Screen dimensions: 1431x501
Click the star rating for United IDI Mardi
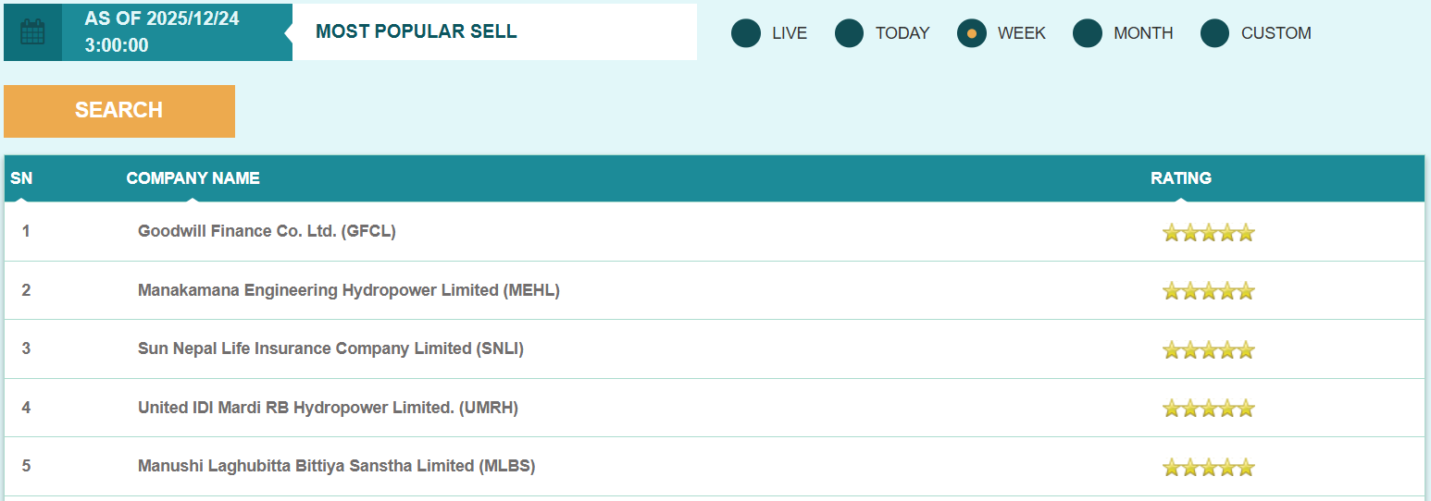tap(1208, 408)
